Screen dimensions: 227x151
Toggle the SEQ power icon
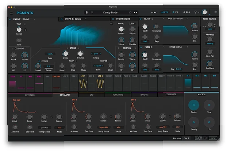tap(184, 12)
